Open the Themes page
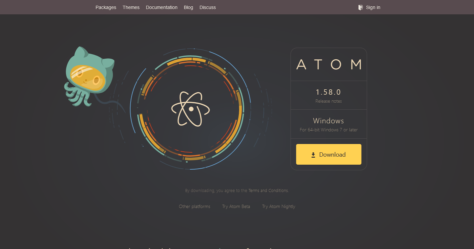The height and width of the screenshot is (249, 474). 131,7
